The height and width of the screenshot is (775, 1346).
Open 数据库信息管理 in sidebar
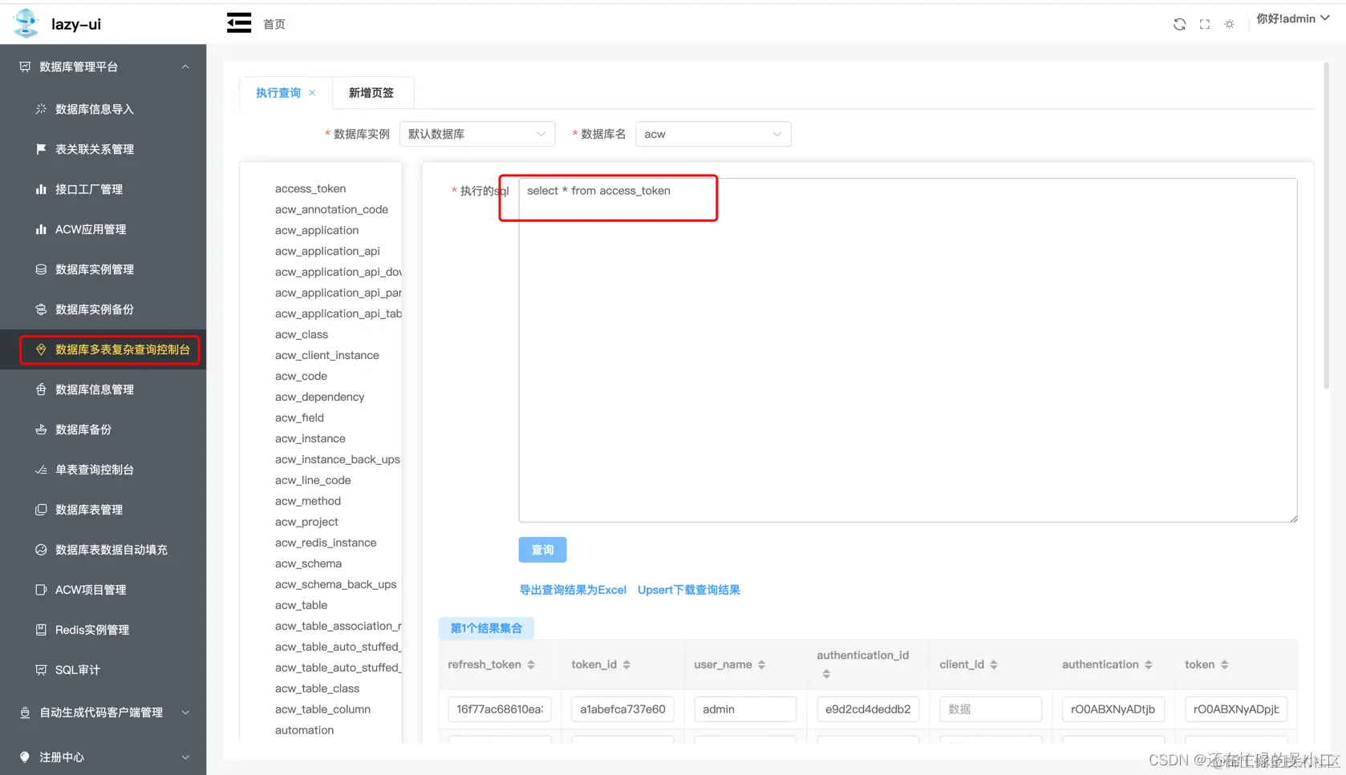(x=94, y=390)
